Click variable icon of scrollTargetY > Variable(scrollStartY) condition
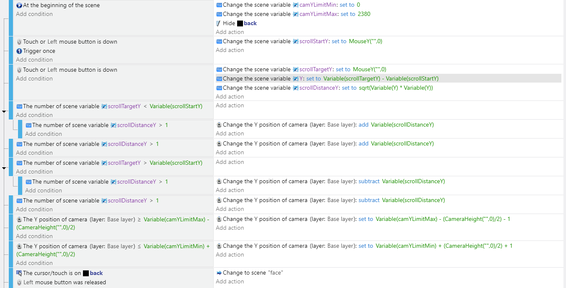The image size is (566, 288). pos(19,163)
